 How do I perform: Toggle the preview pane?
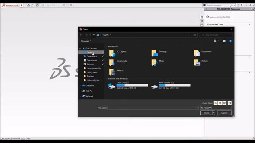[x=224, y=41]
